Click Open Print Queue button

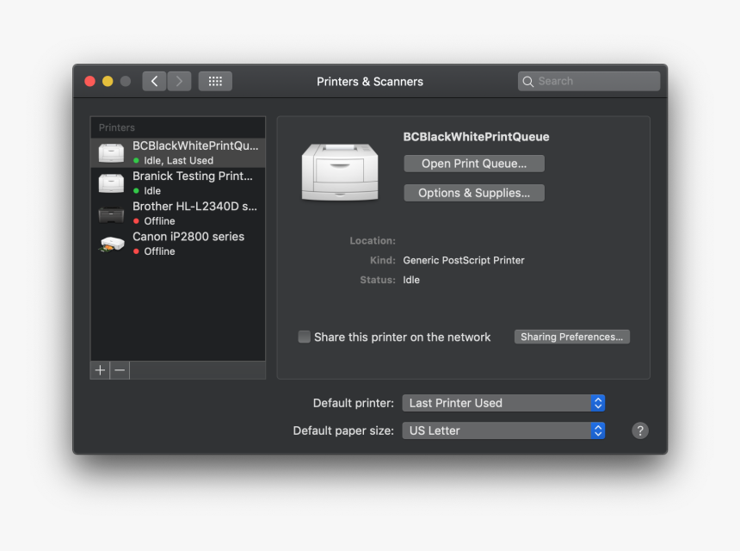(474, 164)
